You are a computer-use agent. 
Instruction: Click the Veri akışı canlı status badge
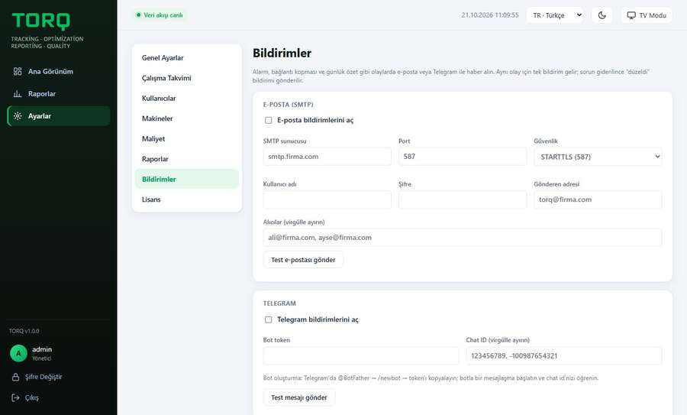click(160, 15)
